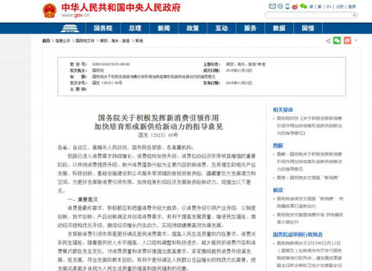372x271 pixels.
Task: Select the 新闻 navigation item
Action: pyautogui.click(x=164, y=28)
